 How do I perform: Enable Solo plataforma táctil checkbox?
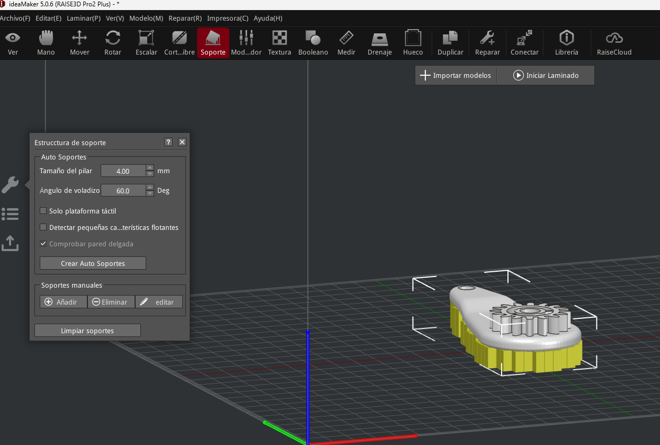click(43, 211)
